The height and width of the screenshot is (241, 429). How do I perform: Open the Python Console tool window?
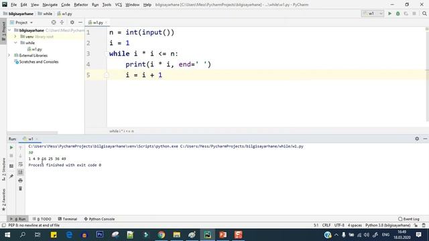click(99, 219)
